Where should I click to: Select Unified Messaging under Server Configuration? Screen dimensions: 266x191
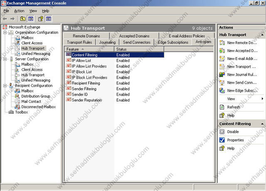[x=36, y=80]
